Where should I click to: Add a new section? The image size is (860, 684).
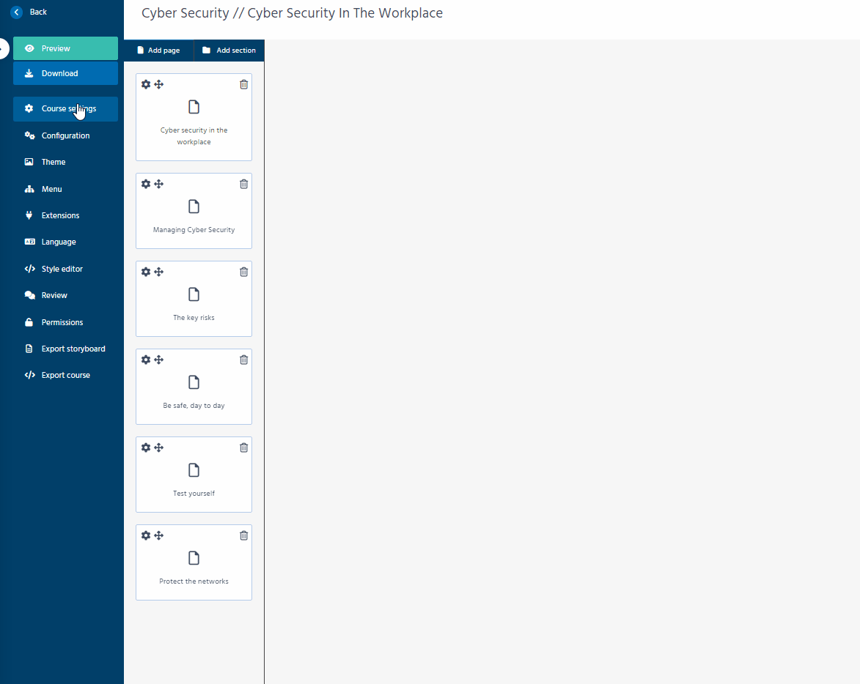[x=229, y=51]
